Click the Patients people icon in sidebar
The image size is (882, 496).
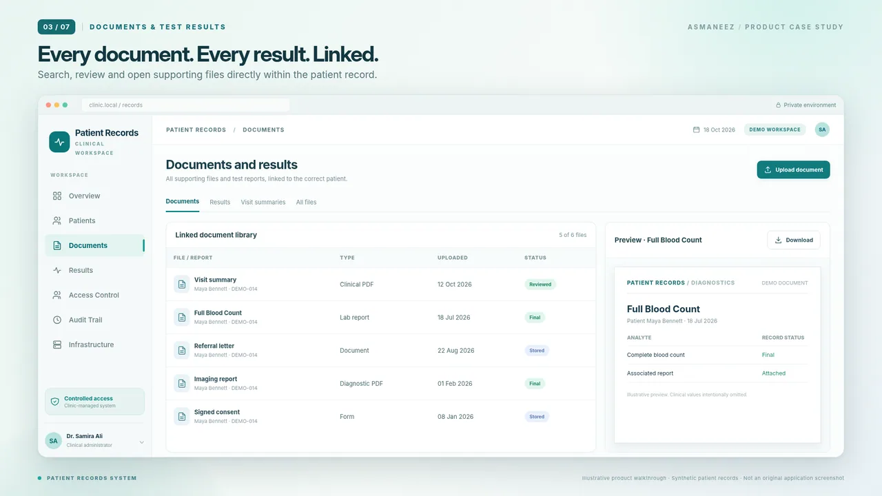coord(57,220)
